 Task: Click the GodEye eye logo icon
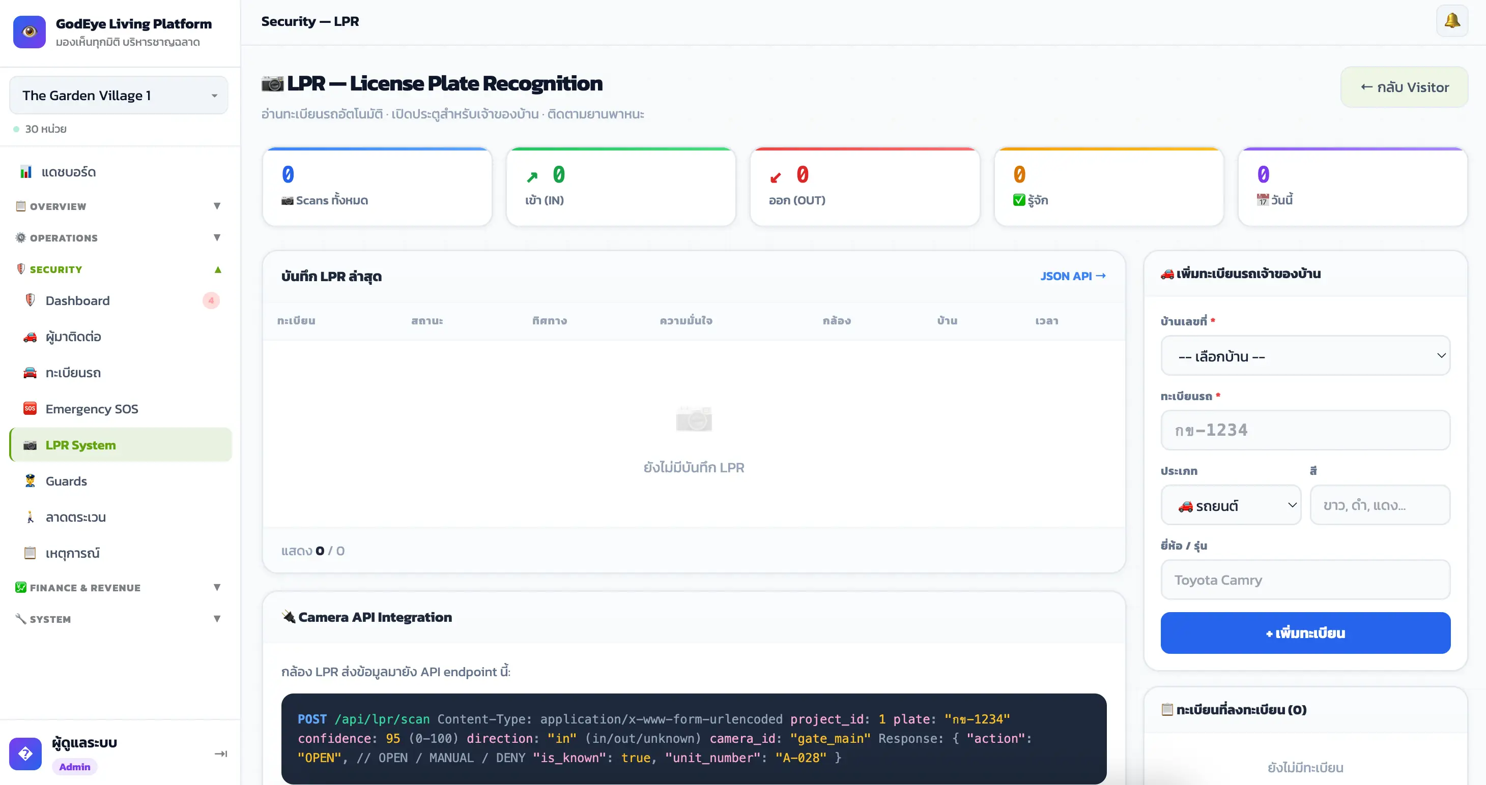click(30, 32)
